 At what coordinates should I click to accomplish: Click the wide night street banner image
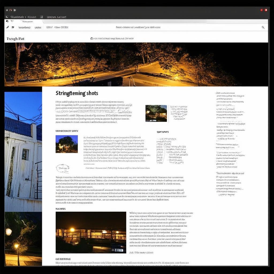(136, 64)
